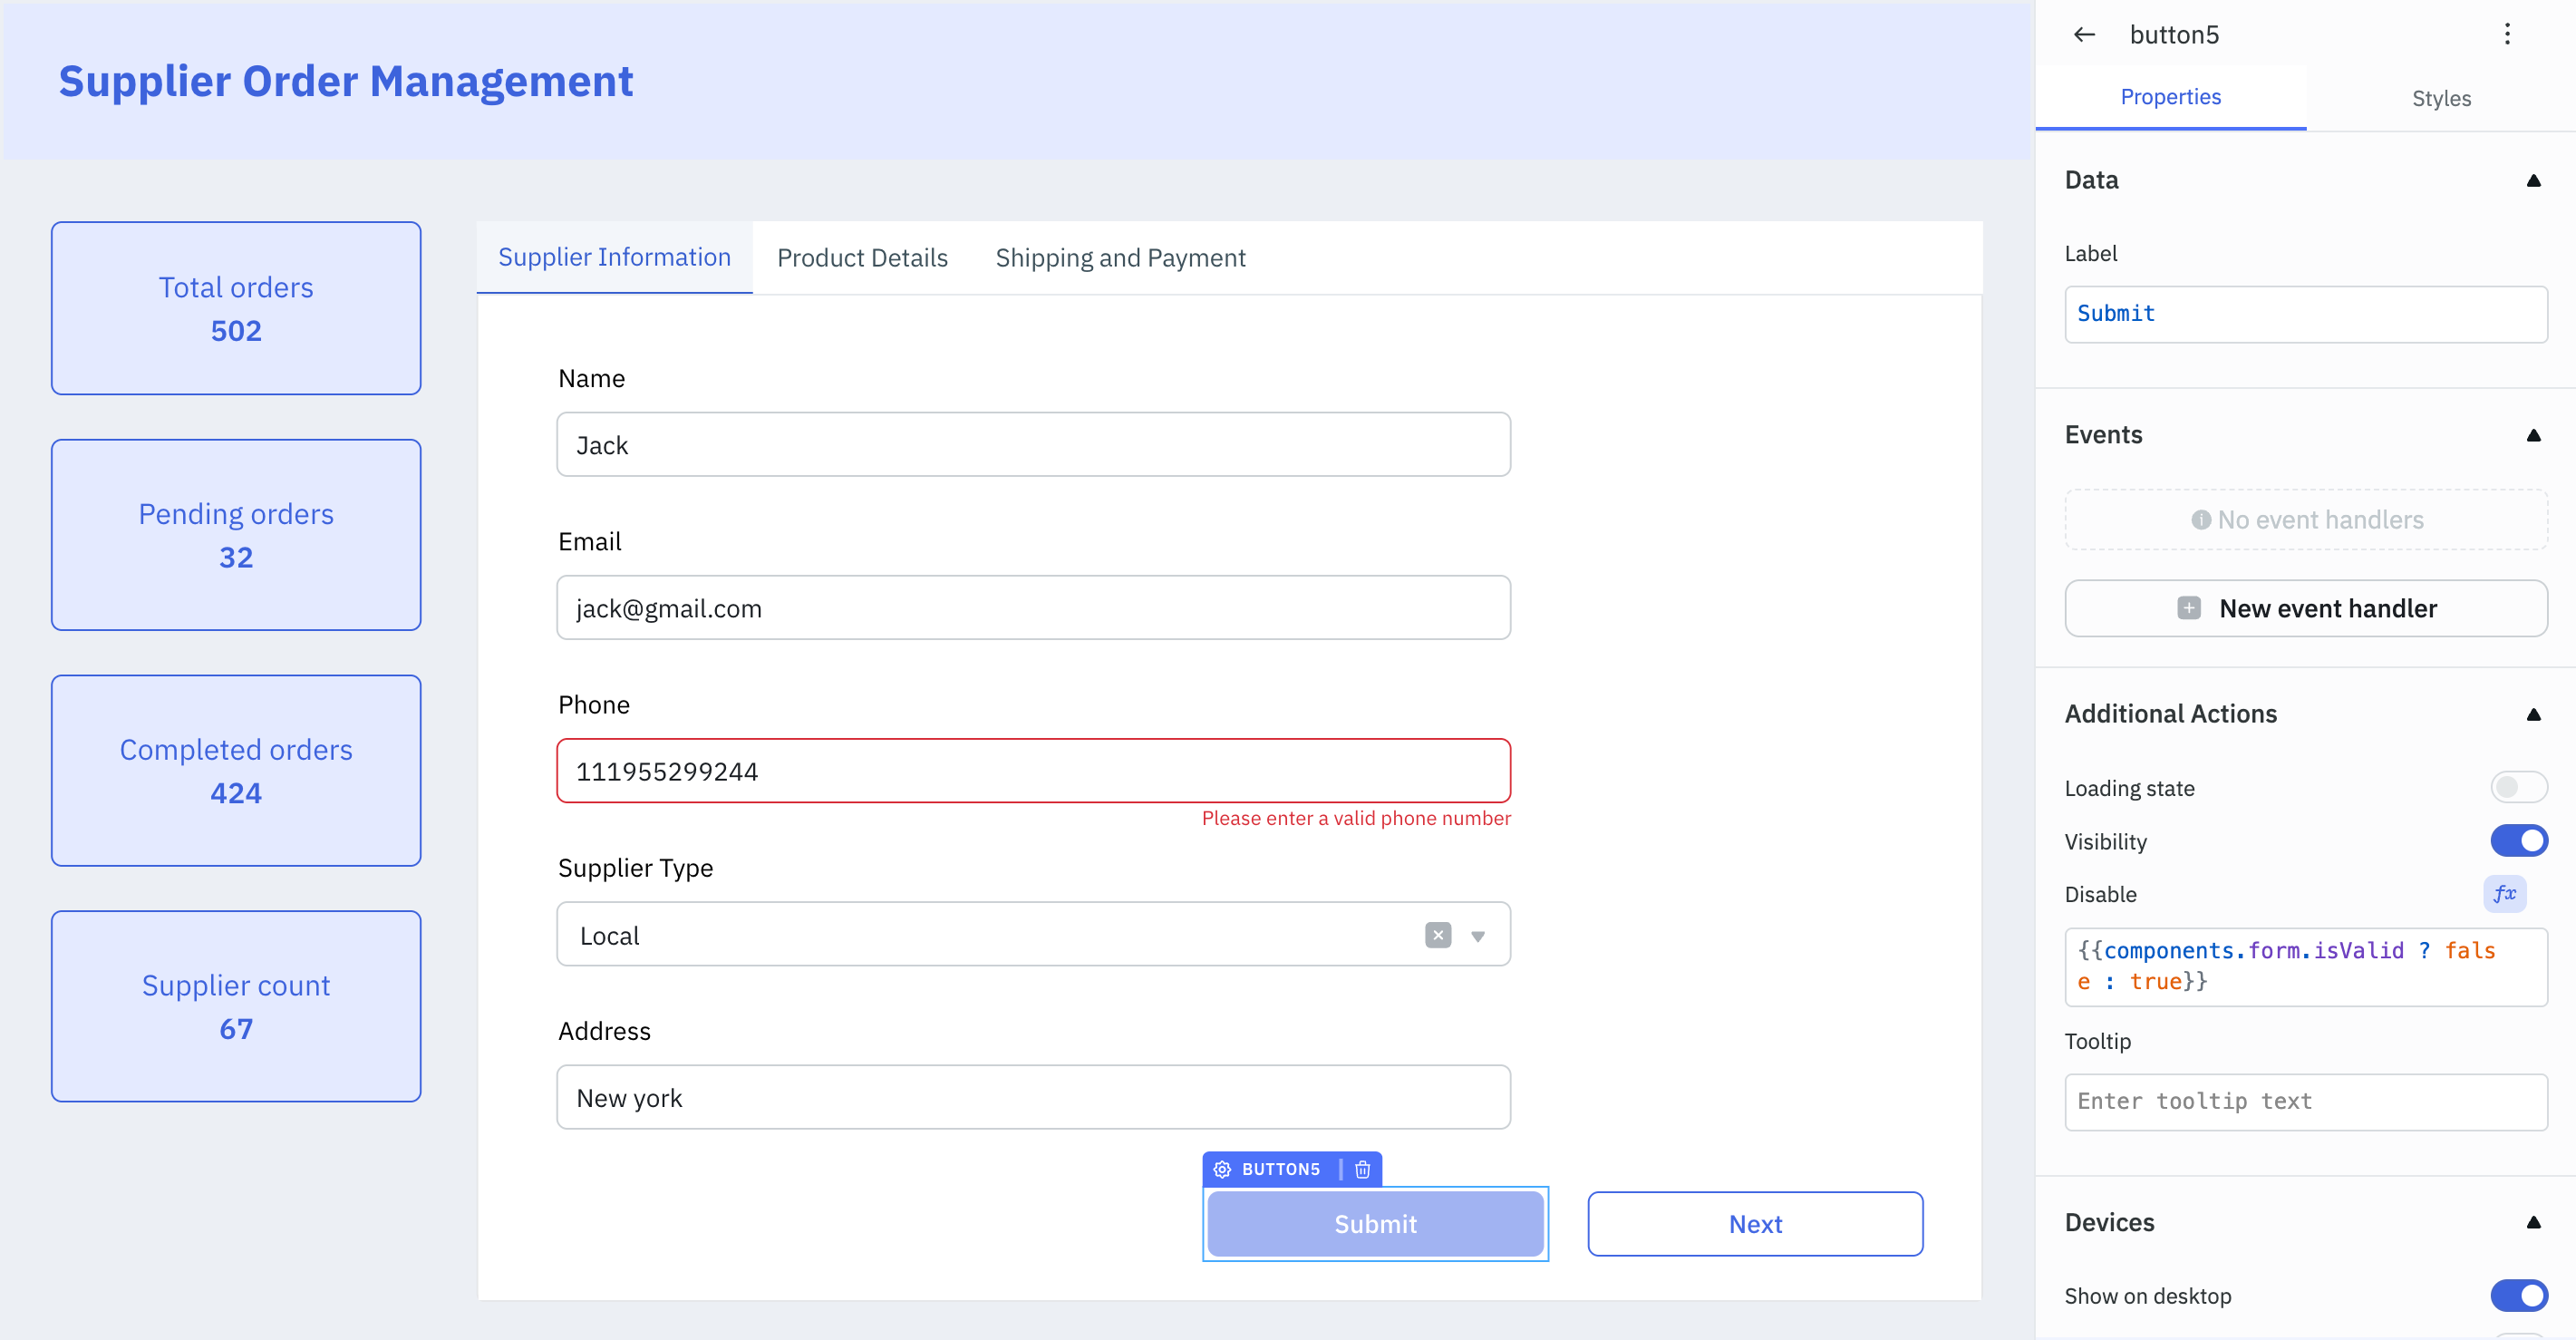Click the info icon in No event handlers

[x=2200, y=520]
